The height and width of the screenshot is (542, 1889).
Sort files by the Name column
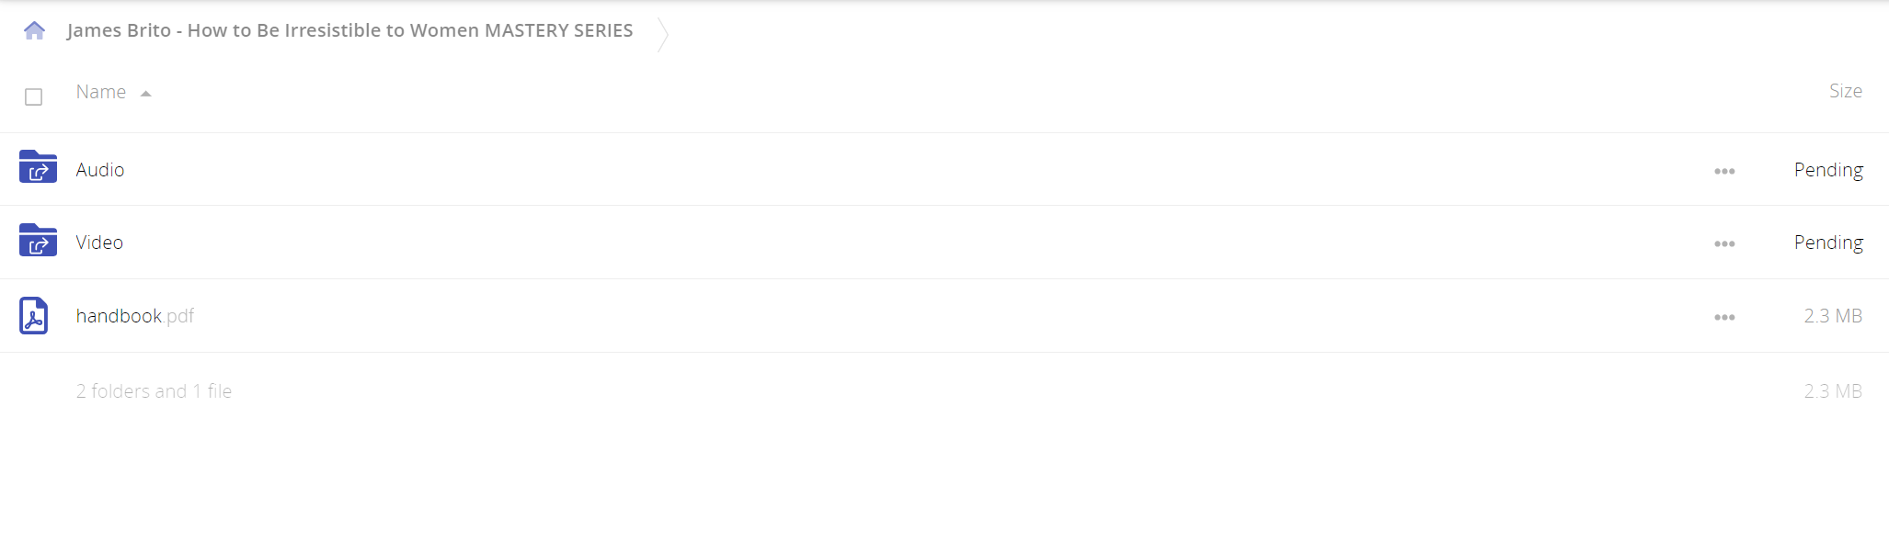(101, 92)
